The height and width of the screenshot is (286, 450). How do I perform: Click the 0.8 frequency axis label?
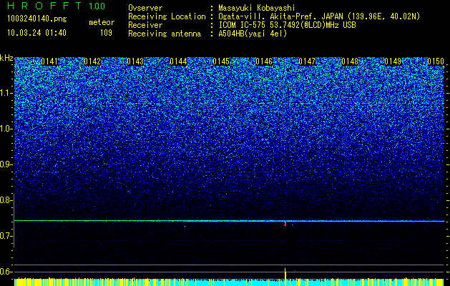pyautogui.click(x=6, y=200)
